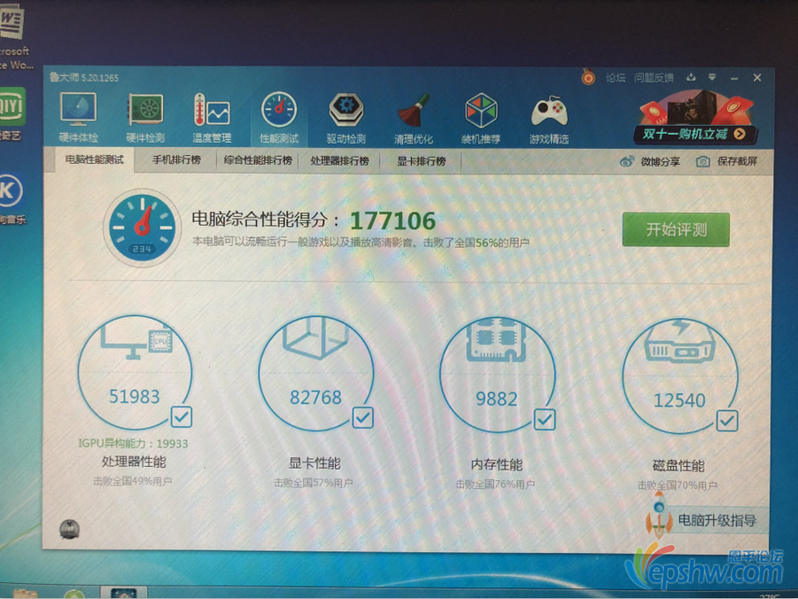
Task: Click the round avatar icon at window bottom-left
Action: (x=69, y=529)
